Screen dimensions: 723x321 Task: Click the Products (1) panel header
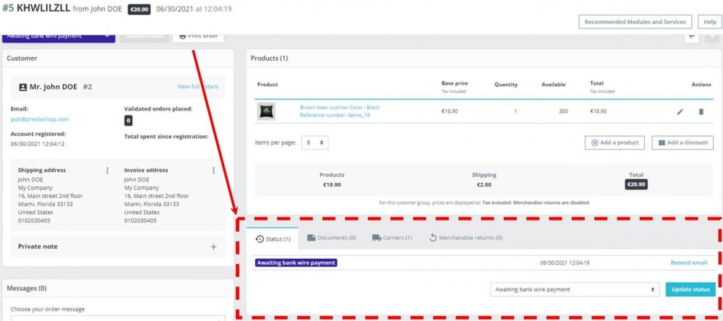pos(269,59)
